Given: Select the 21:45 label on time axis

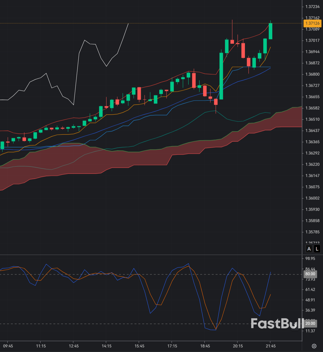Looking at the screenshot, I should 271,346.
